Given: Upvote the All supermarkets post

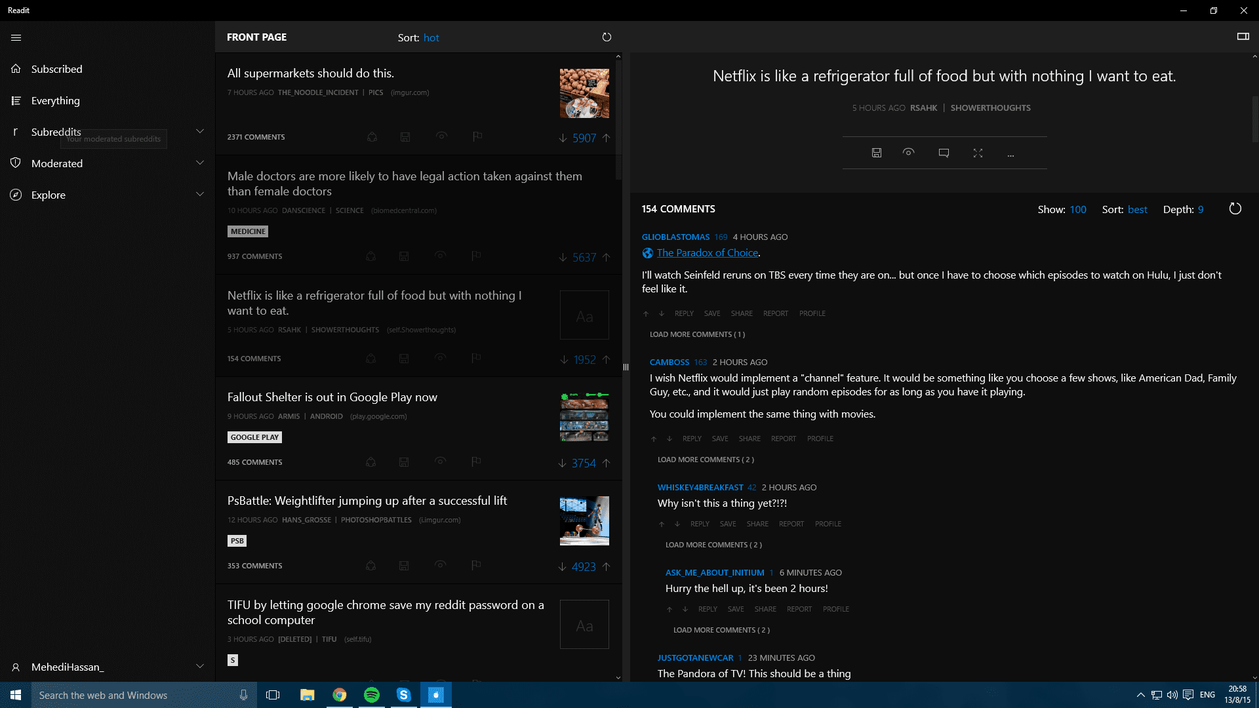Looking at the screenshot, I should [x=606, y=138].
